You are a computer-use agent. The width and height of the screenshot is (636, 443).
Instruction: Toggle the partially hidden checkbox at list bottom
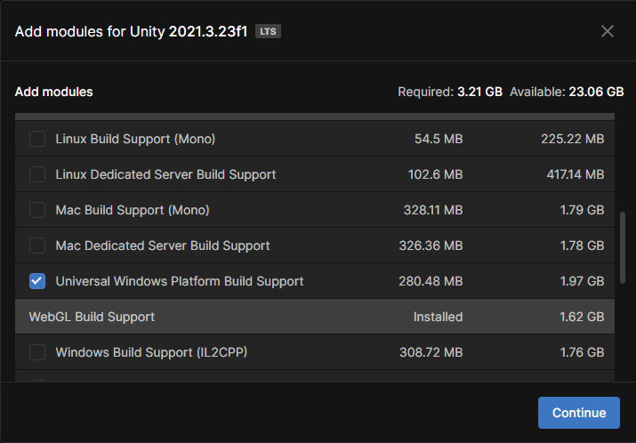pyautogui.click(x=37, y=381)
